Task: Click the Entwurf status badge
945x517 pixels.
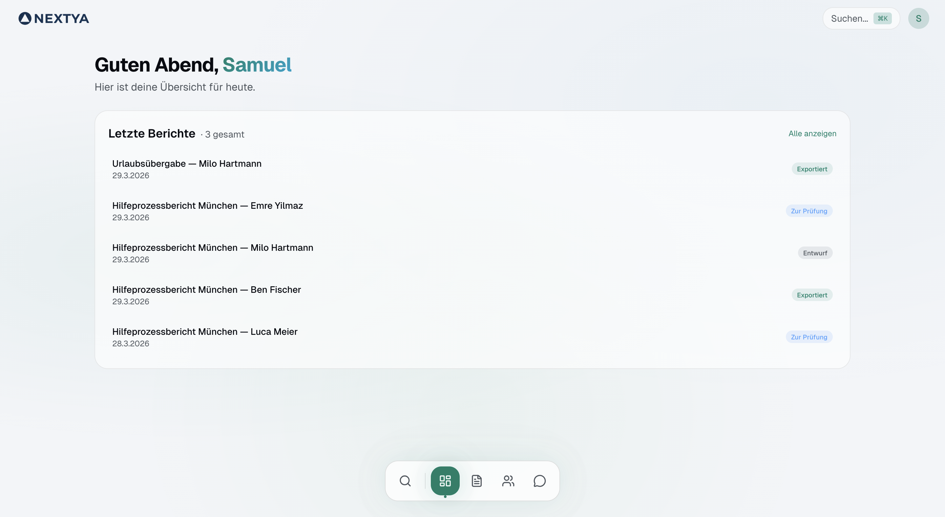Action: (815, 253)
